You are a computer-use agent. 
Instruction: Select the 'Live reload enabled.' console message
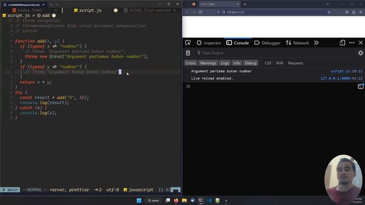pyautogui.click(x=212, y=79)
